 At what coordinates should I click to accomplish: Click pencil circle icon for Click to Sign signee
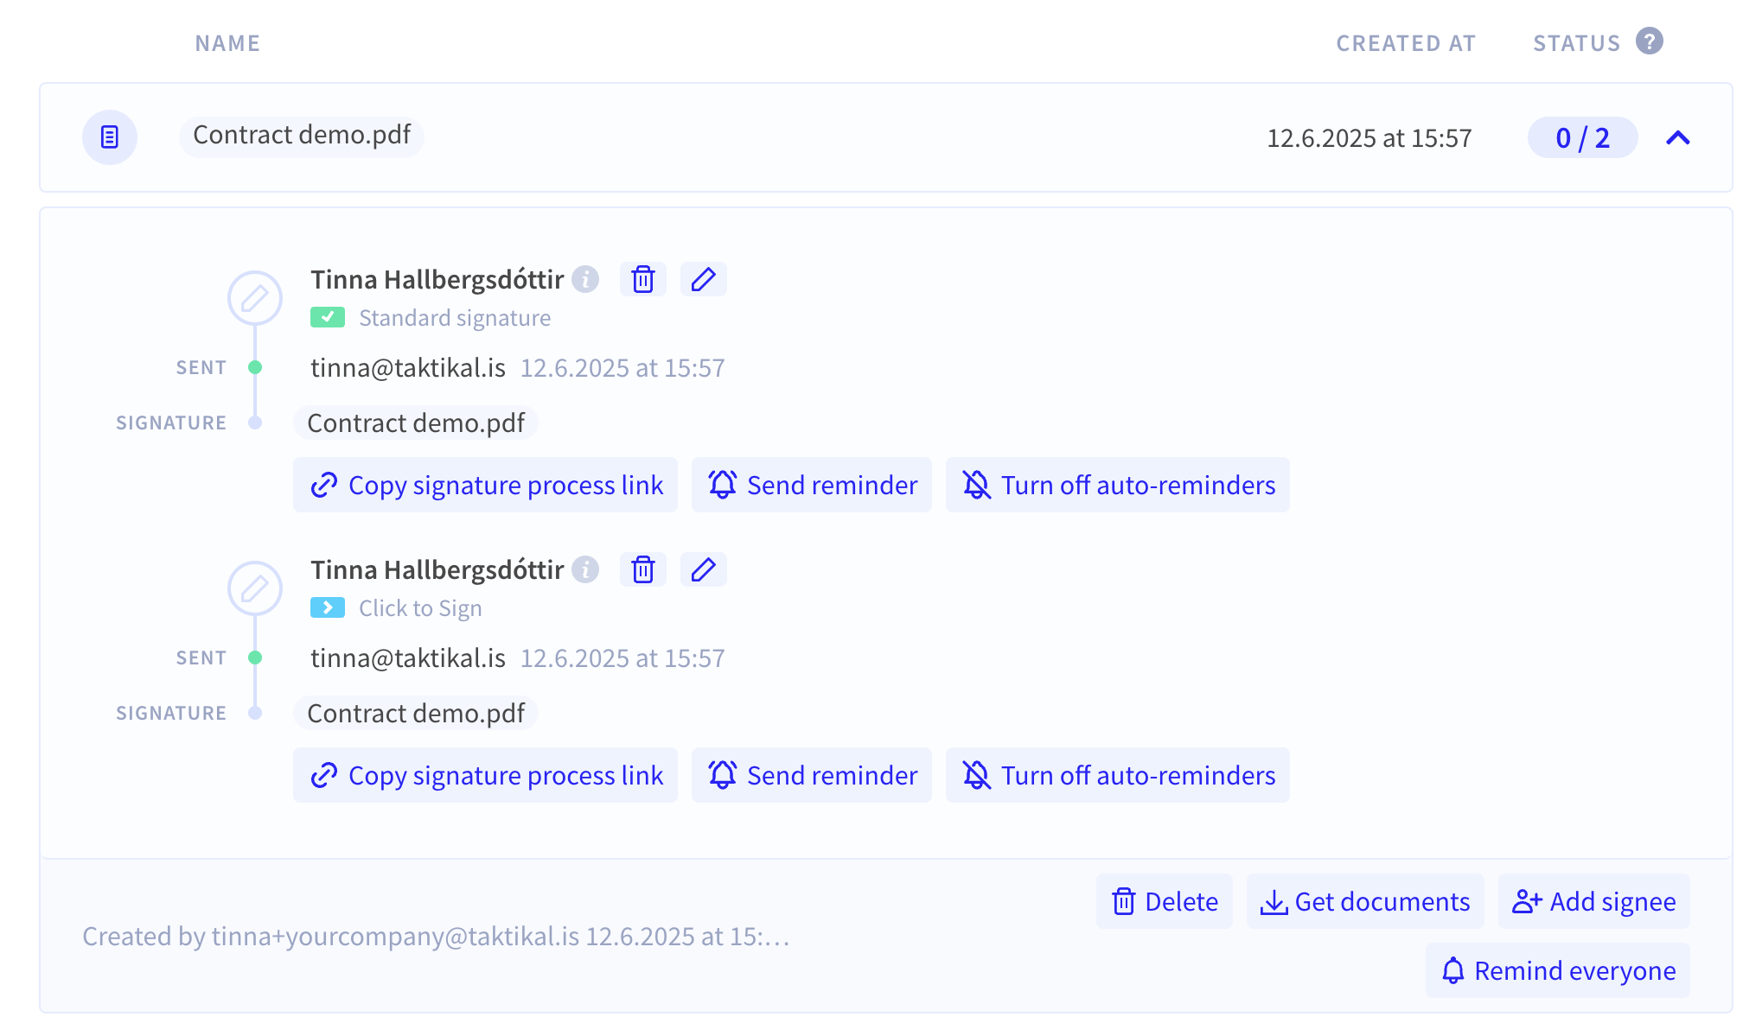254,588
